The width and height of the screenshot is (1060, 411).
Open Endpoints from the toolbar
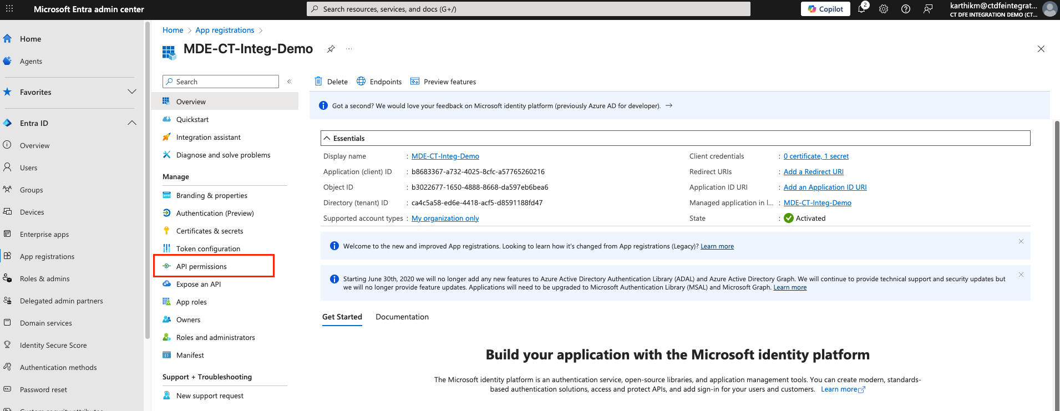[379, 82]
